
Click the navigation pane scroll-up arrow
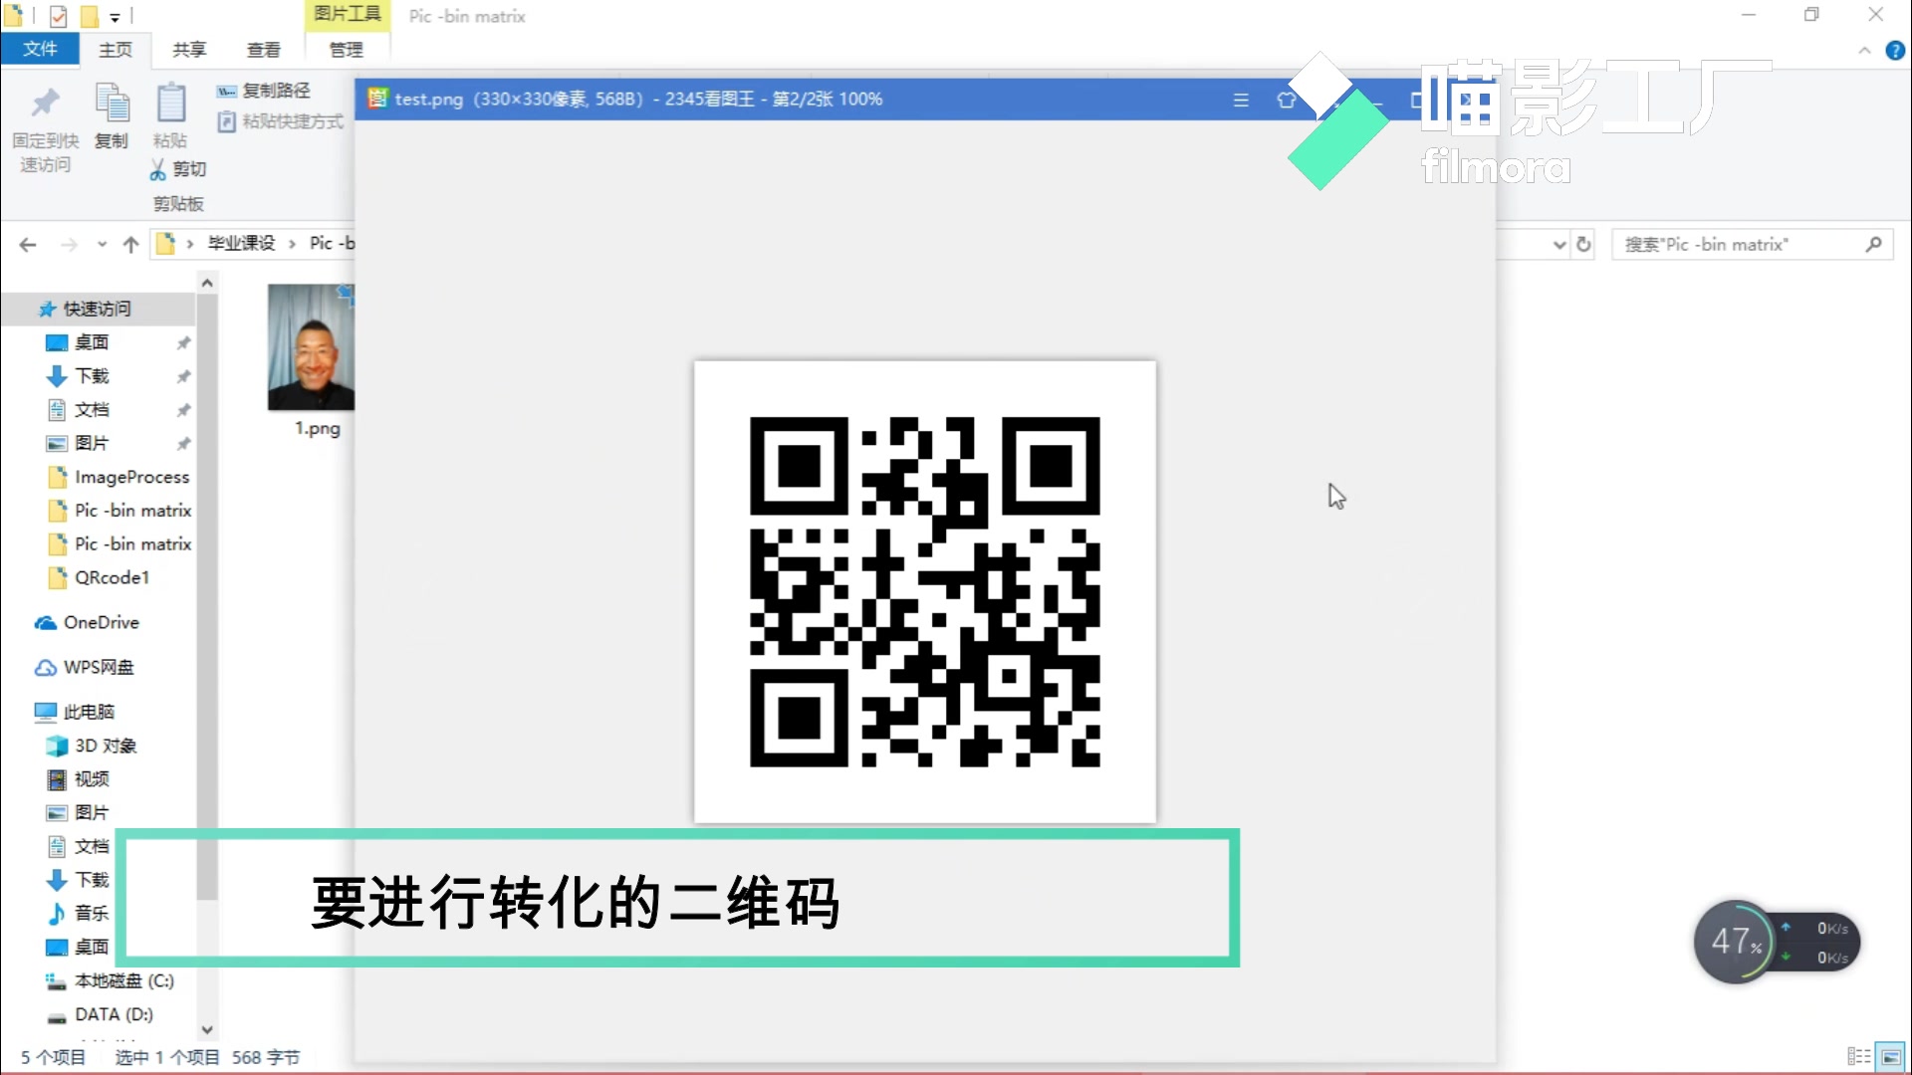click(207, 284)
